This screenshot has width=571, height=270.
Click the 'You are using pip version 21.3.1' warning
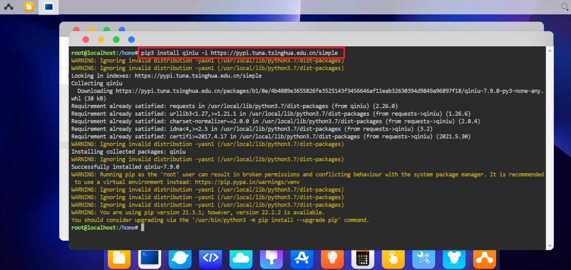tap(198, 213)
